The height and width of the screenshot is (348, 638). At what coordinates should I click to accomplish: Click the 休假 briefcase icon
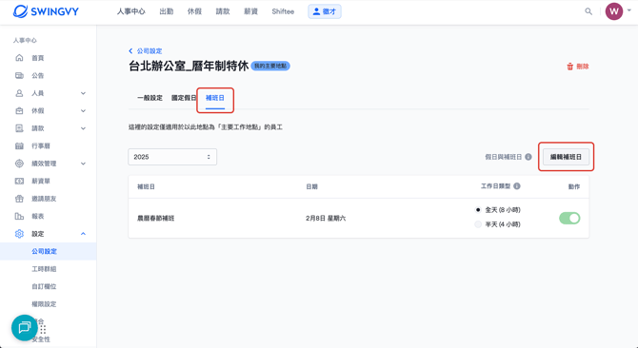click(19, 110)
